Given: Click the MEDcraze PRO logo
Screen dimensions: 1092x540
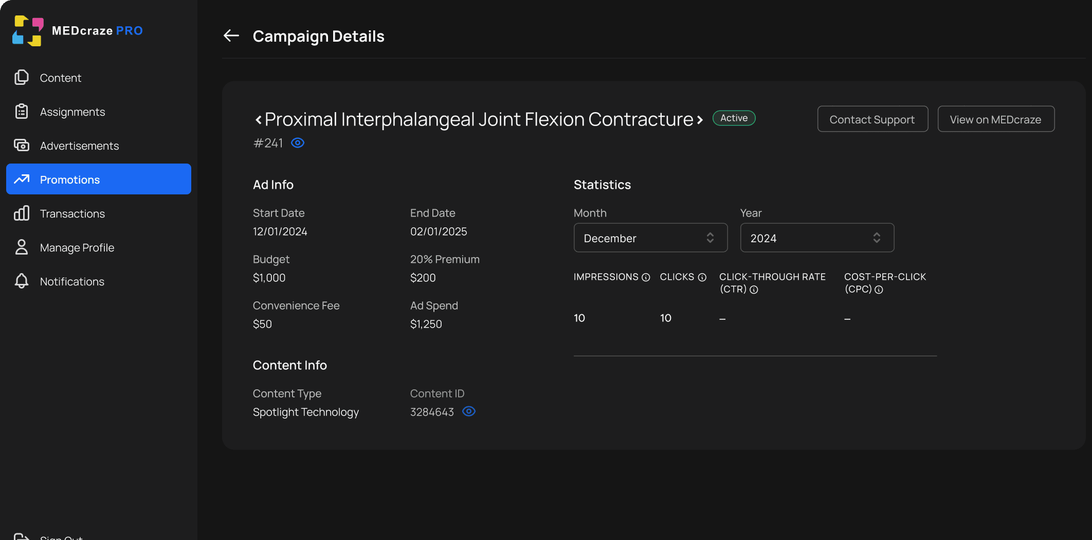Looking at the screenshot, I should point(78,31).
